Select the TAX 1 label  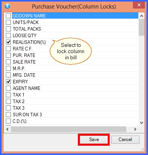click(18, 95)
